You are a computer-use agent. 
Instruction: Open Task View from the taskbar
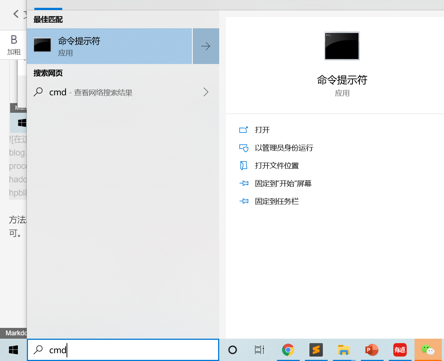(x=259, y=350)
